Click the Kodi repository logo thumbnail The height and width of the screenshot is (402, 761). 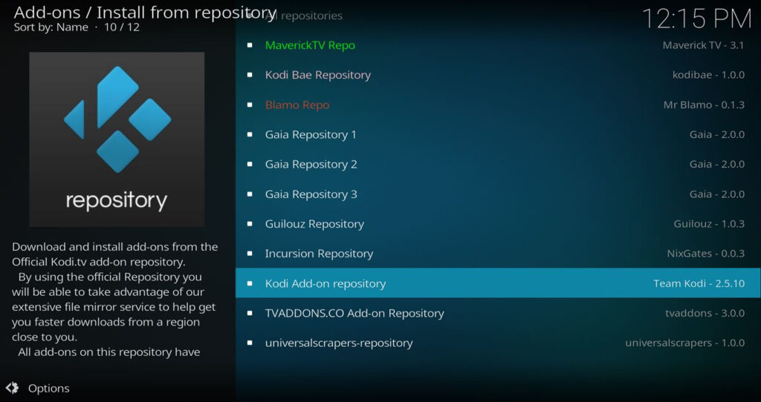117,139
